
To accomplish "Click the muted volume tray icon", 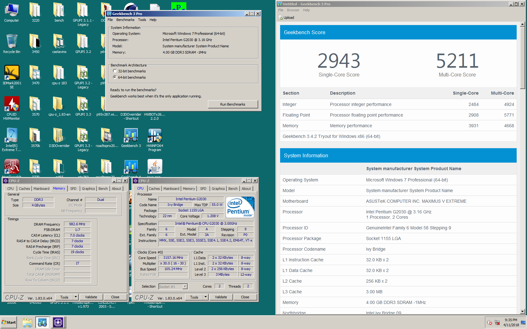I will tap(489, 322).
